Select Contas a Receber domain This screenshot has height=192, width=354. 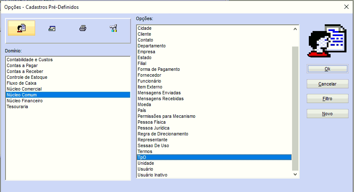pyautogui.click(x=68, y=71)
